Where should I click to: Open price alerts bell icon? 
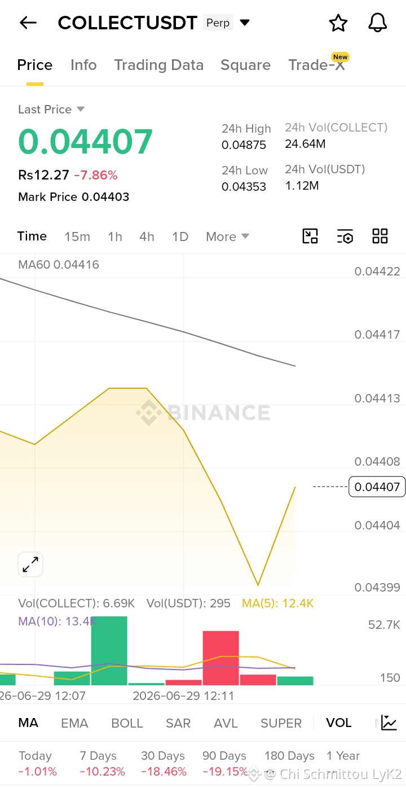click(x=378, y=23)
